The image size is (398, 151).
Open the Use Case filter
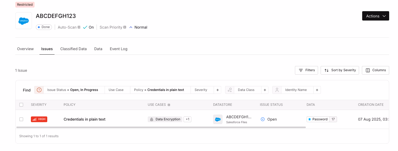pyautogui.click(x=118, y=90)
